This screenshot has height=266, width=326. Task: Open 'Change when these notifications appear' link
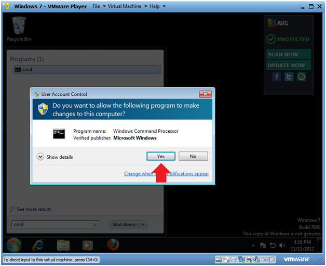click(166, 173)
